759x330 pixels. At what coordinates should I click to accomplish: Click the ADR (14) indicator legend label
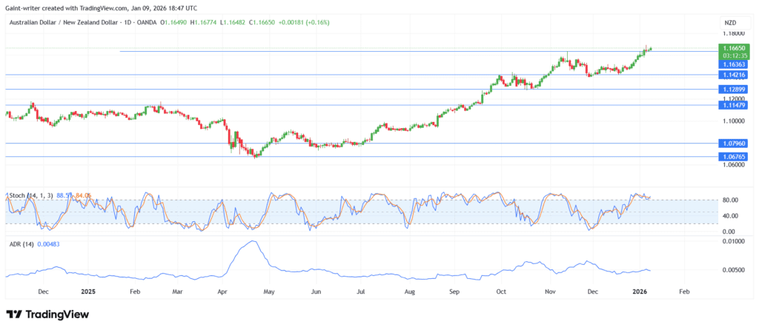[20, 244]
